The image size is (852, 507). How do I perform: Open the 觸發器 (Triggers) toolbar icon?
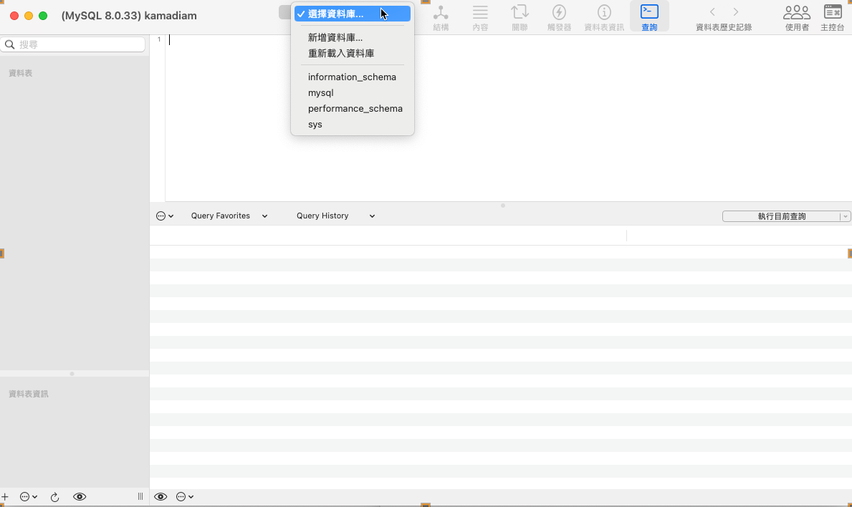coord(559,17)
